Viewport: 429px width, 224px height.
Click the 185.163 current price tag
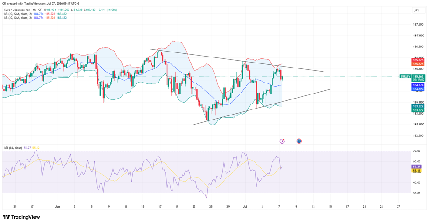[419, 77]
